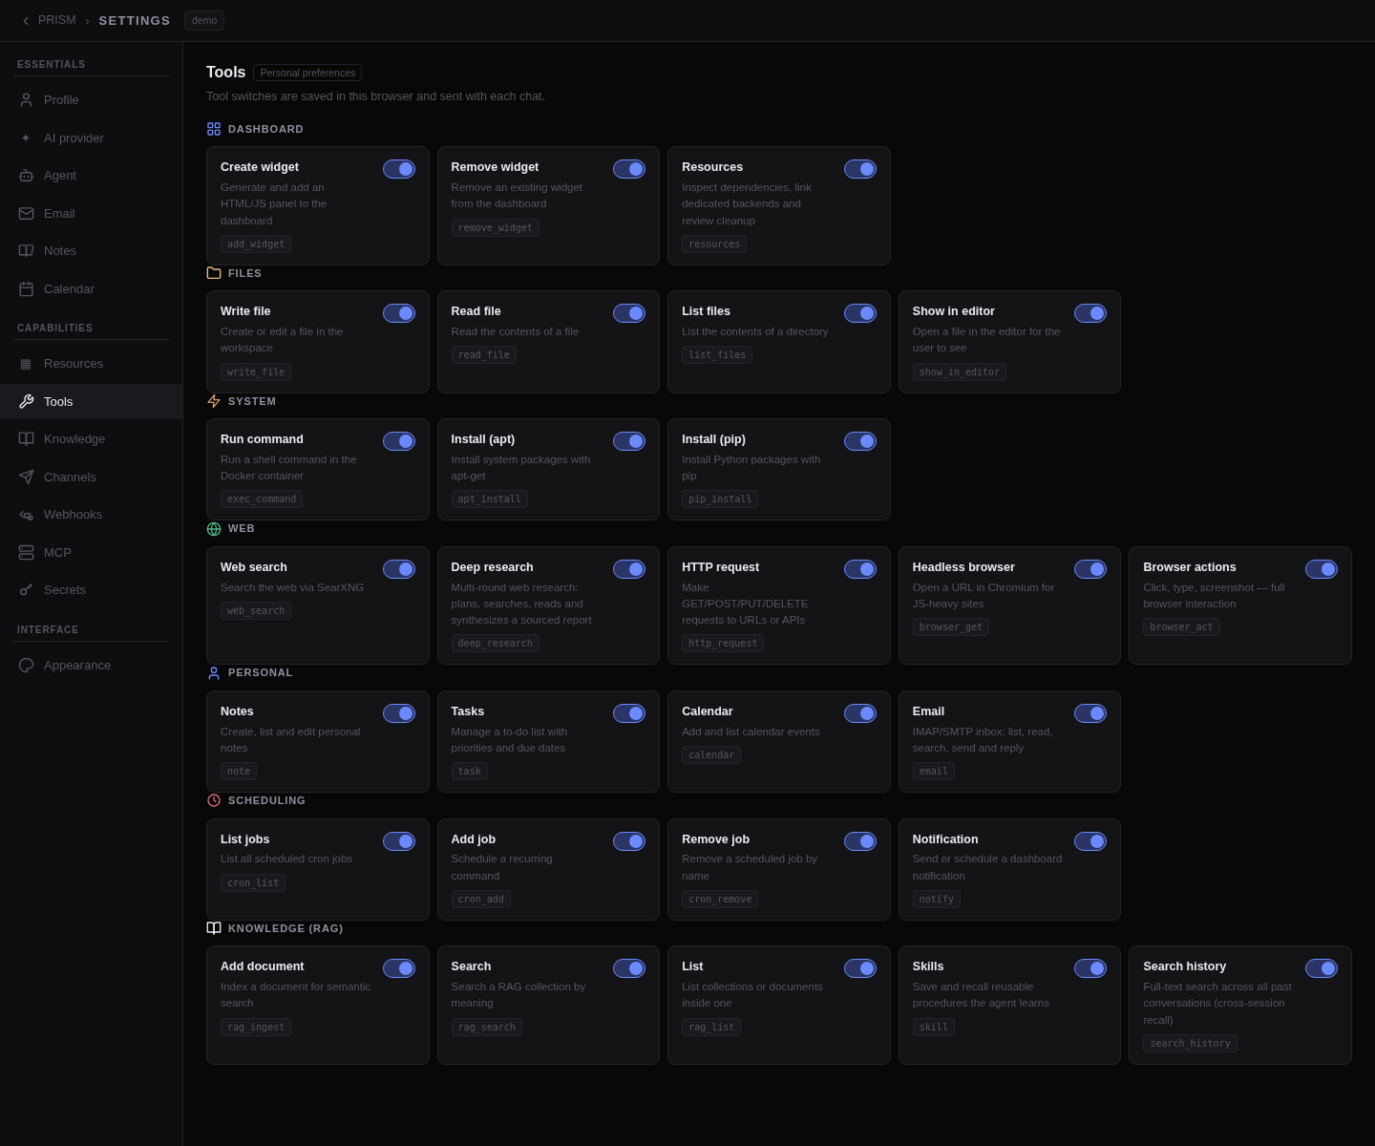Toggle the Skills switch
Screen dimensions: 1375x1146
pyautogui.click(x=1090, y=968)
